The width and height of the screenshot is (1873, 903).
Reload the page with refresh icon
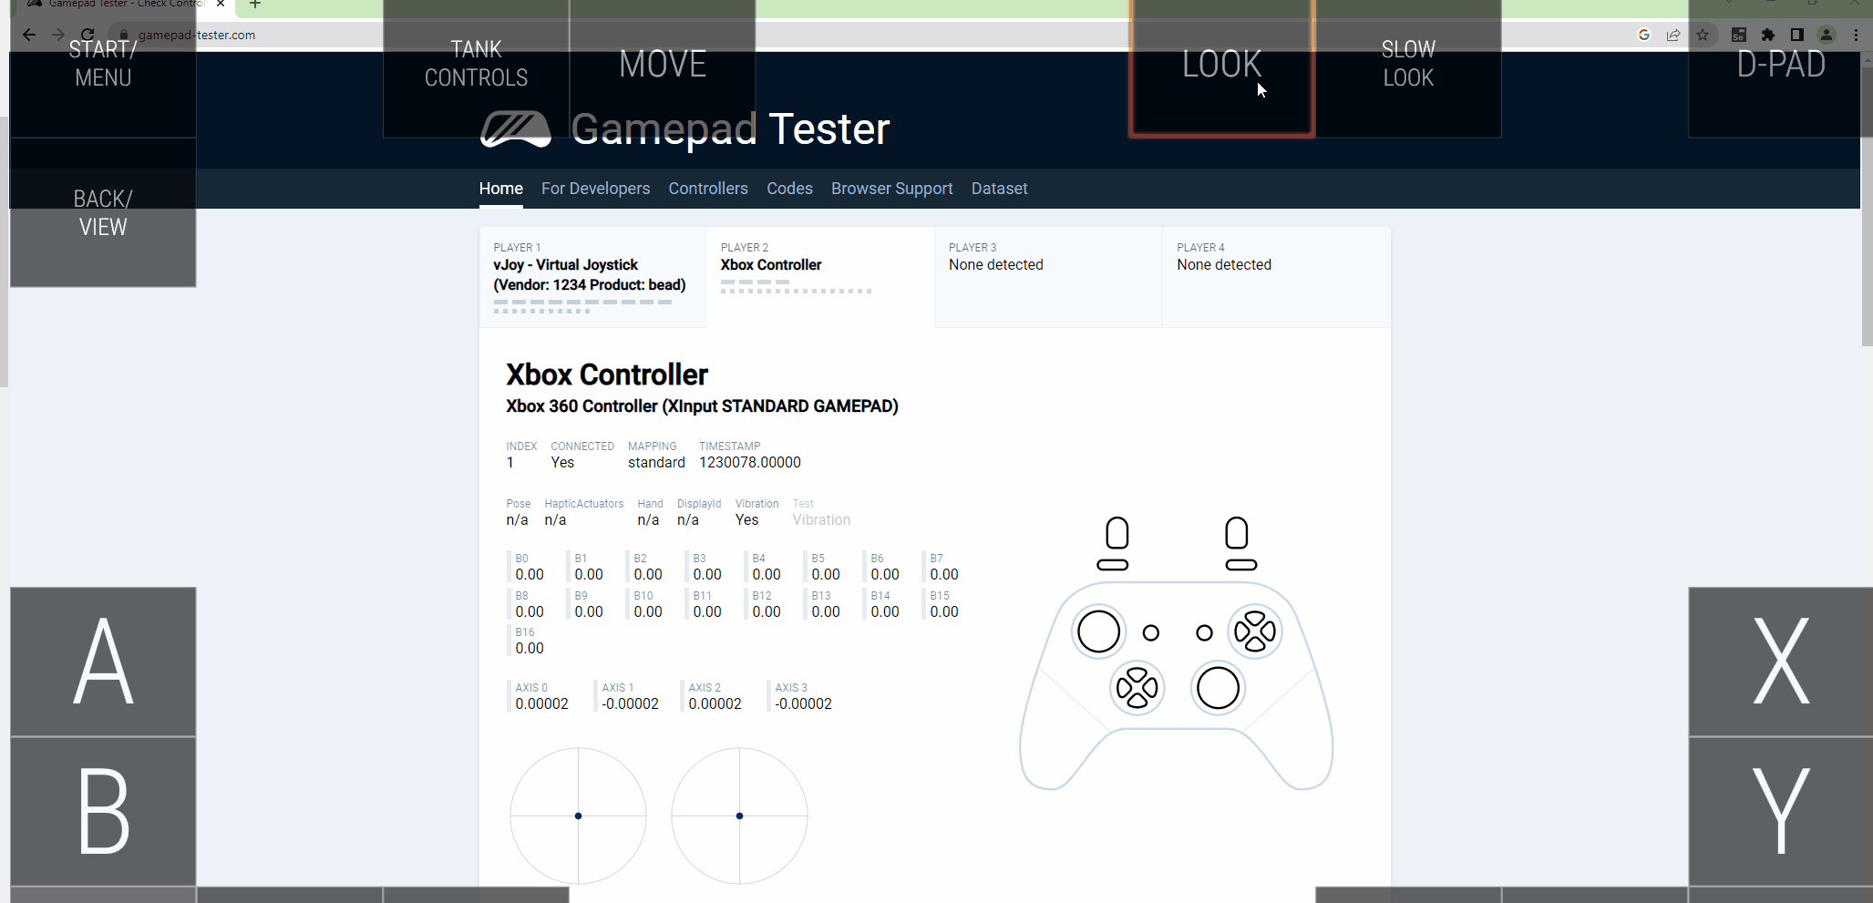coord(87,35)
